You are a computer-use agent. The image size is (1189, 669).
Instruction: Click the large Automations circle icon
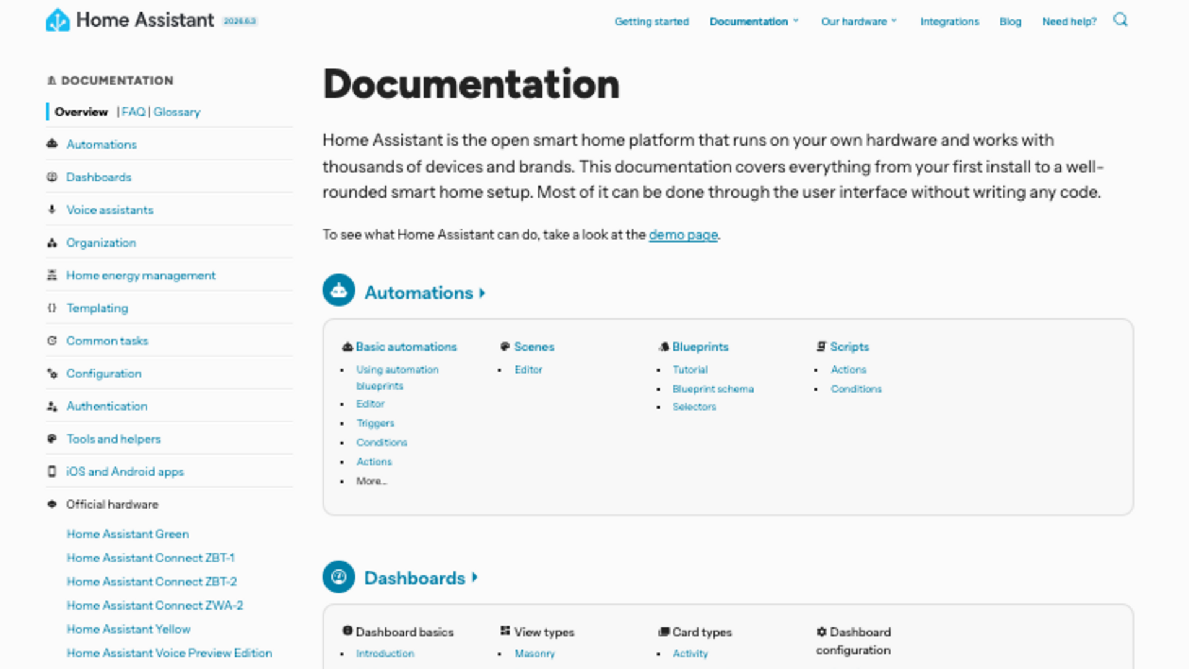pyautogui.click(x=339, y=290)
